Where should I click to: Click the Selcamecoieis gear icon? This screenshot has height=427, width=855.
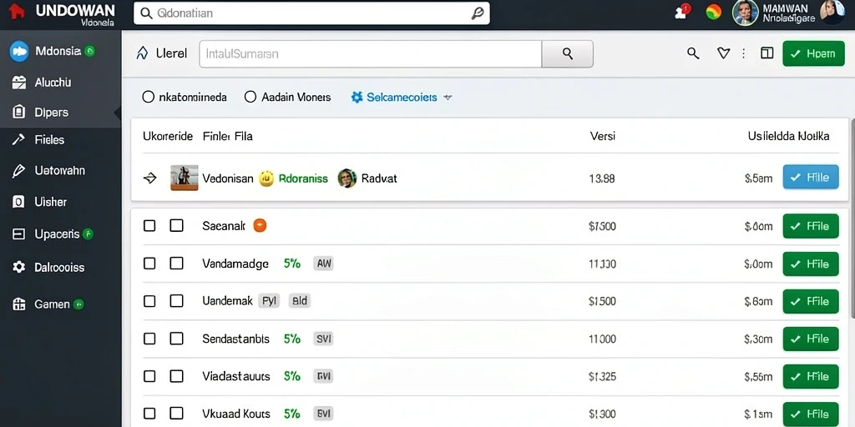(x=357, y=97)
